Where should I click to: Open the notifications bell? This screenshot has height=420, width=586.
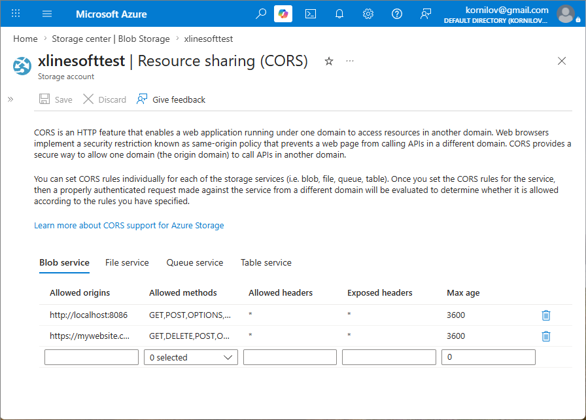(339, 14)
